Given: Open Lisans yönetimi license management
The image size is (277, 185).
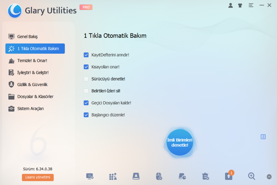Looking at the screenshot, I should click(38, 177).
